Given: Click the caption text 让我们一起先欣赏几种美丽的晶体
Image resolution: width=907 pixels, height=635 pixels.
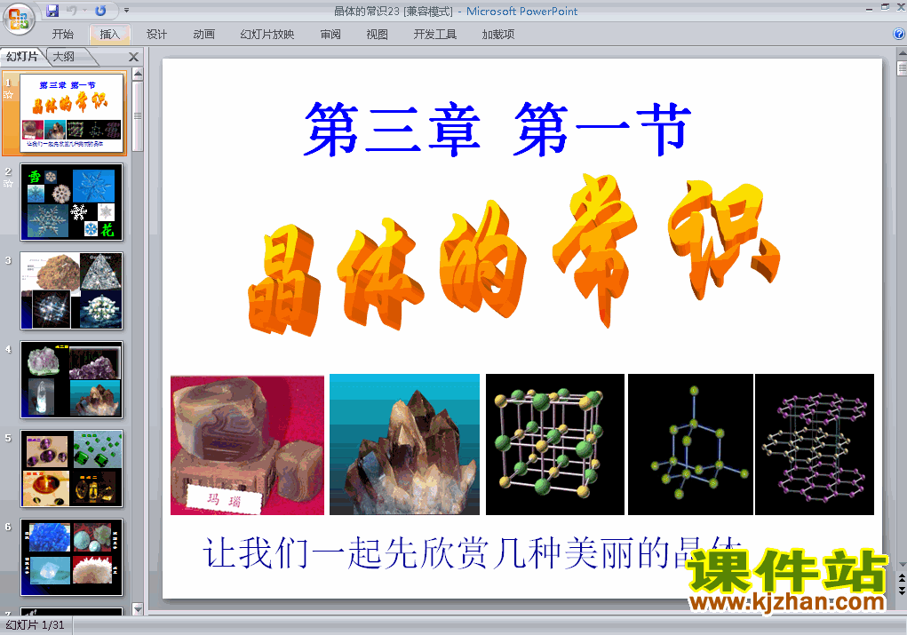Looking at the screenshot, I should pos(472,553).
